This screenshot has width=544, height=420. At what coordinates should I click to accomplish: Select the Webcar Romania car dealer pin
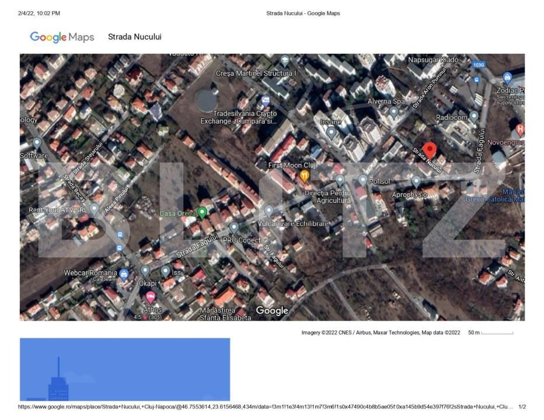(124, 273)
